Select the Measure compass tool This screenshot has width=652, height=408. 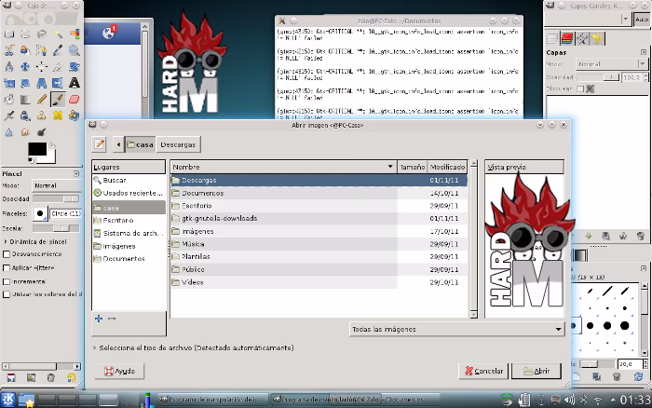pyautogui.click(x=8, y=67)
